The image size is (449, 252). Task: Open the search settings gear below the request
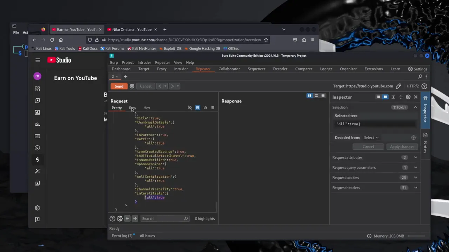tap(120, 219)
